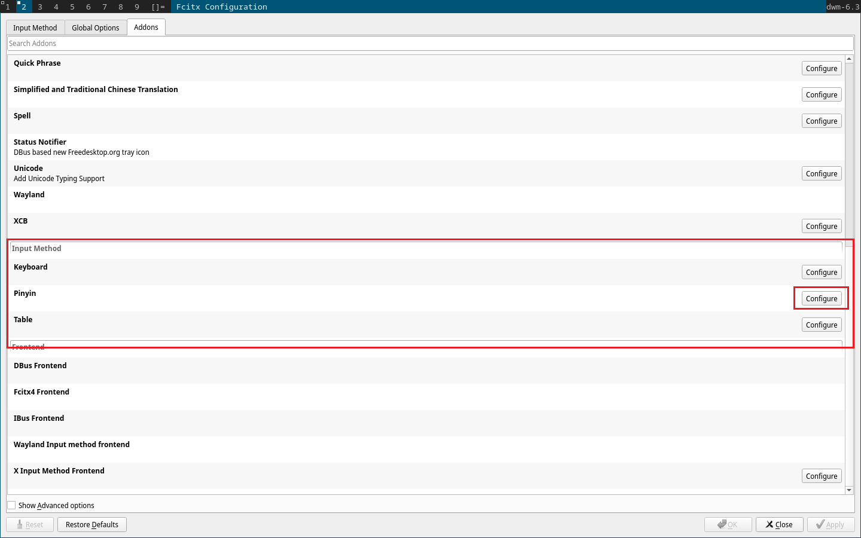
Task: Open Pinyin configuration
Action: tap(822, 299)
